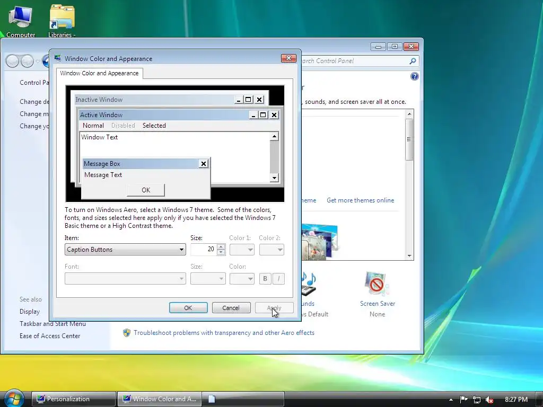Click the item Size field showing 20

click(x=204, y=250)
